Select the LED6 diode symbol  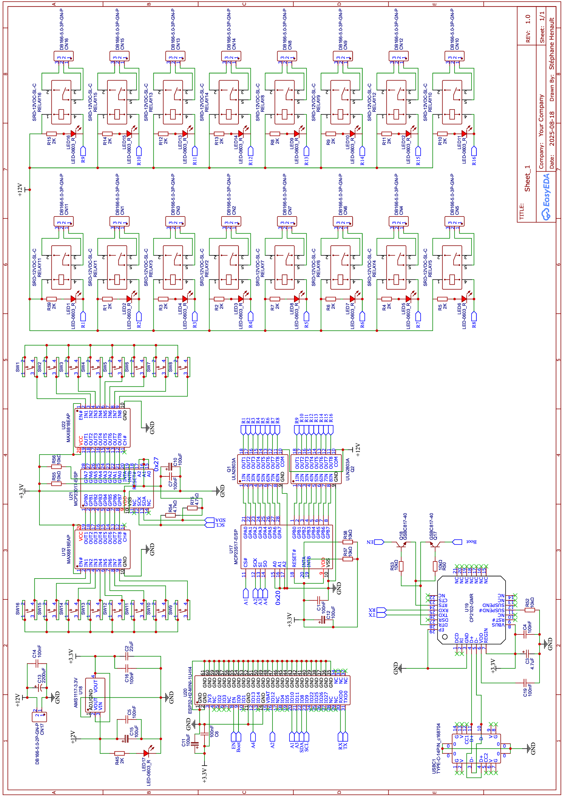pos(465,297)
